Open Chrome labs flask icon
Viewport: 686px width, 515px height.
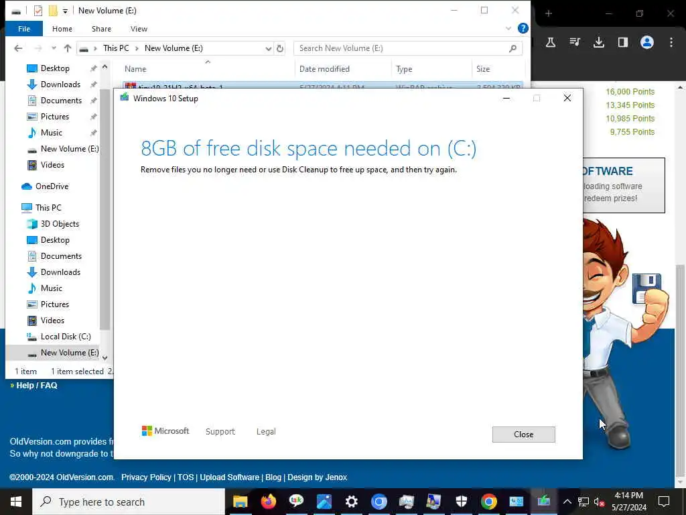coord(551,42)
